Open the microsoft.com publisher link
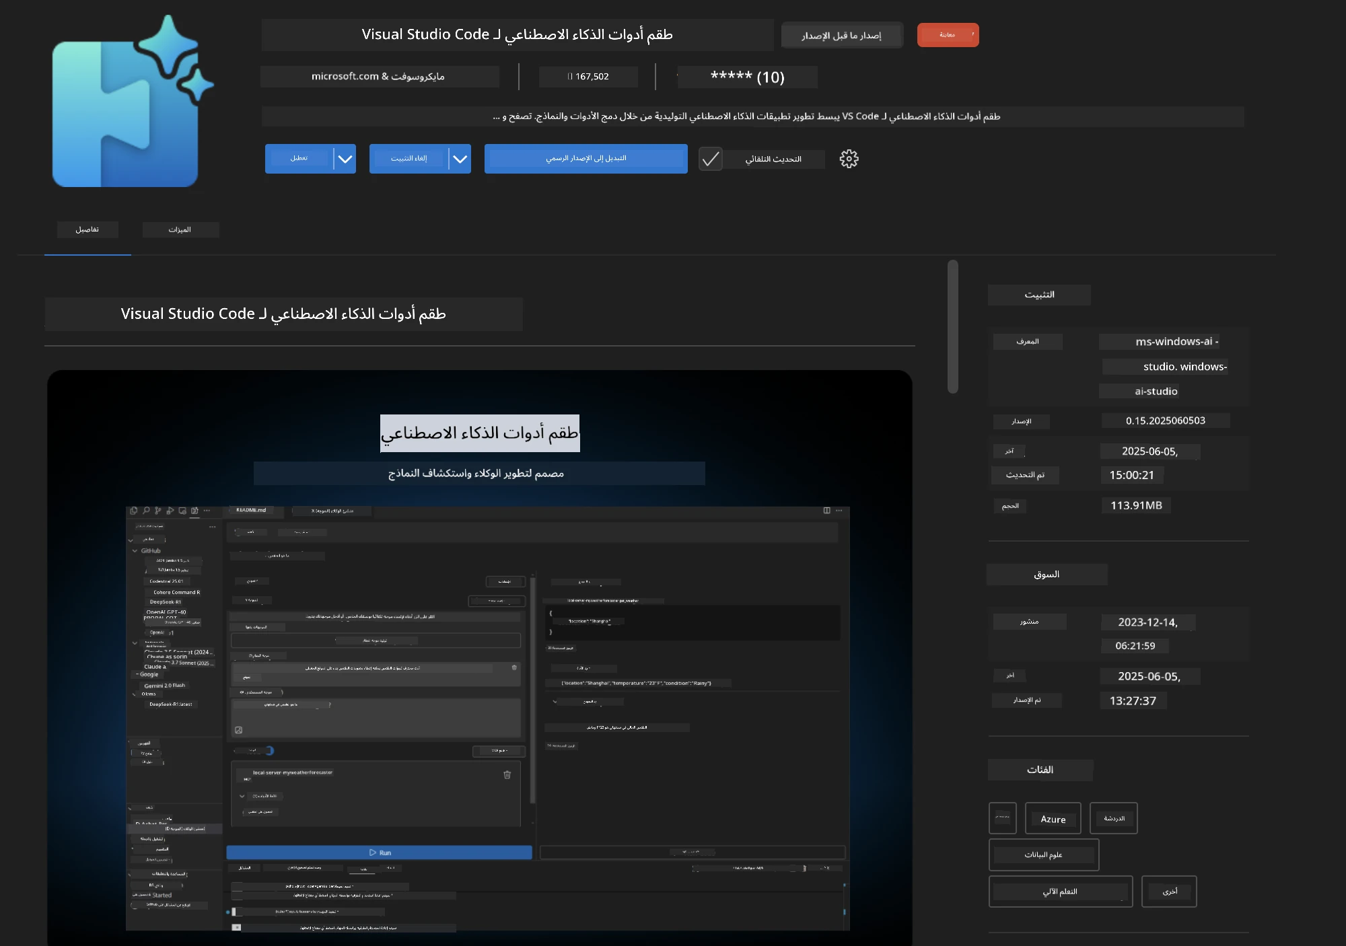Viewport: 1346px width, 946px height. (x=378, y=77)
